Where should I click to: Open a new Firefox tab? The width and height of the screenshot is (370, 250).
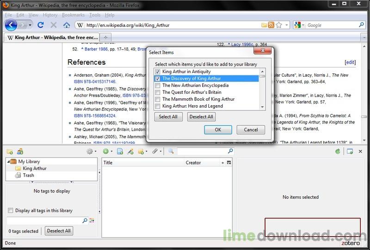pos(105,37)
